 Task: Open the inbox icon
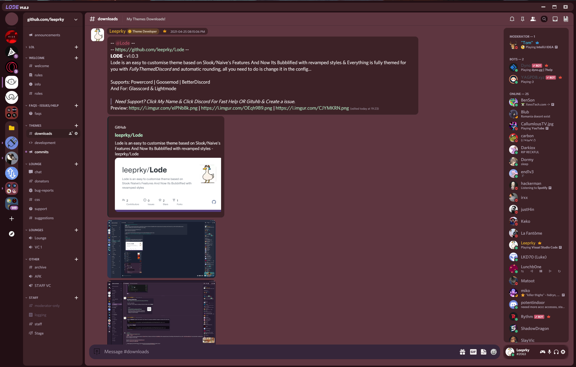pyautogui.click(x=555, y=19)
